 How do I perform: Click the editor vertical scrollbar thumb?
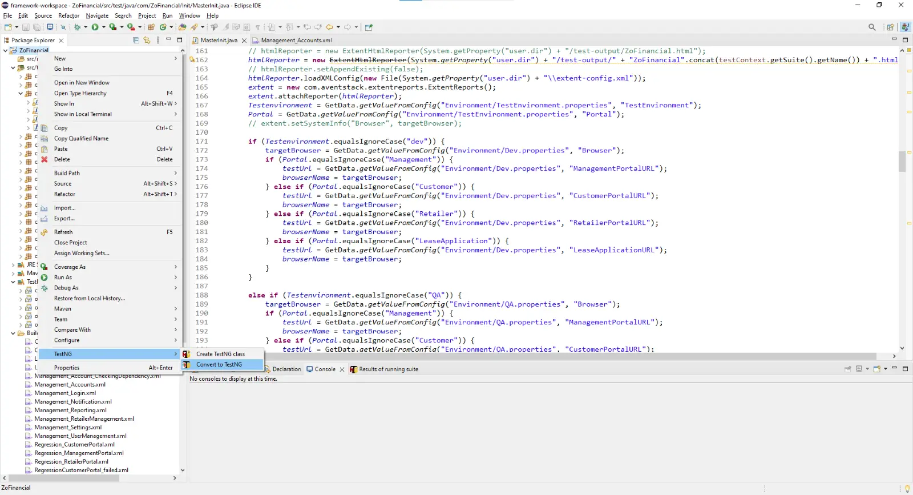[x=902, y=162]
